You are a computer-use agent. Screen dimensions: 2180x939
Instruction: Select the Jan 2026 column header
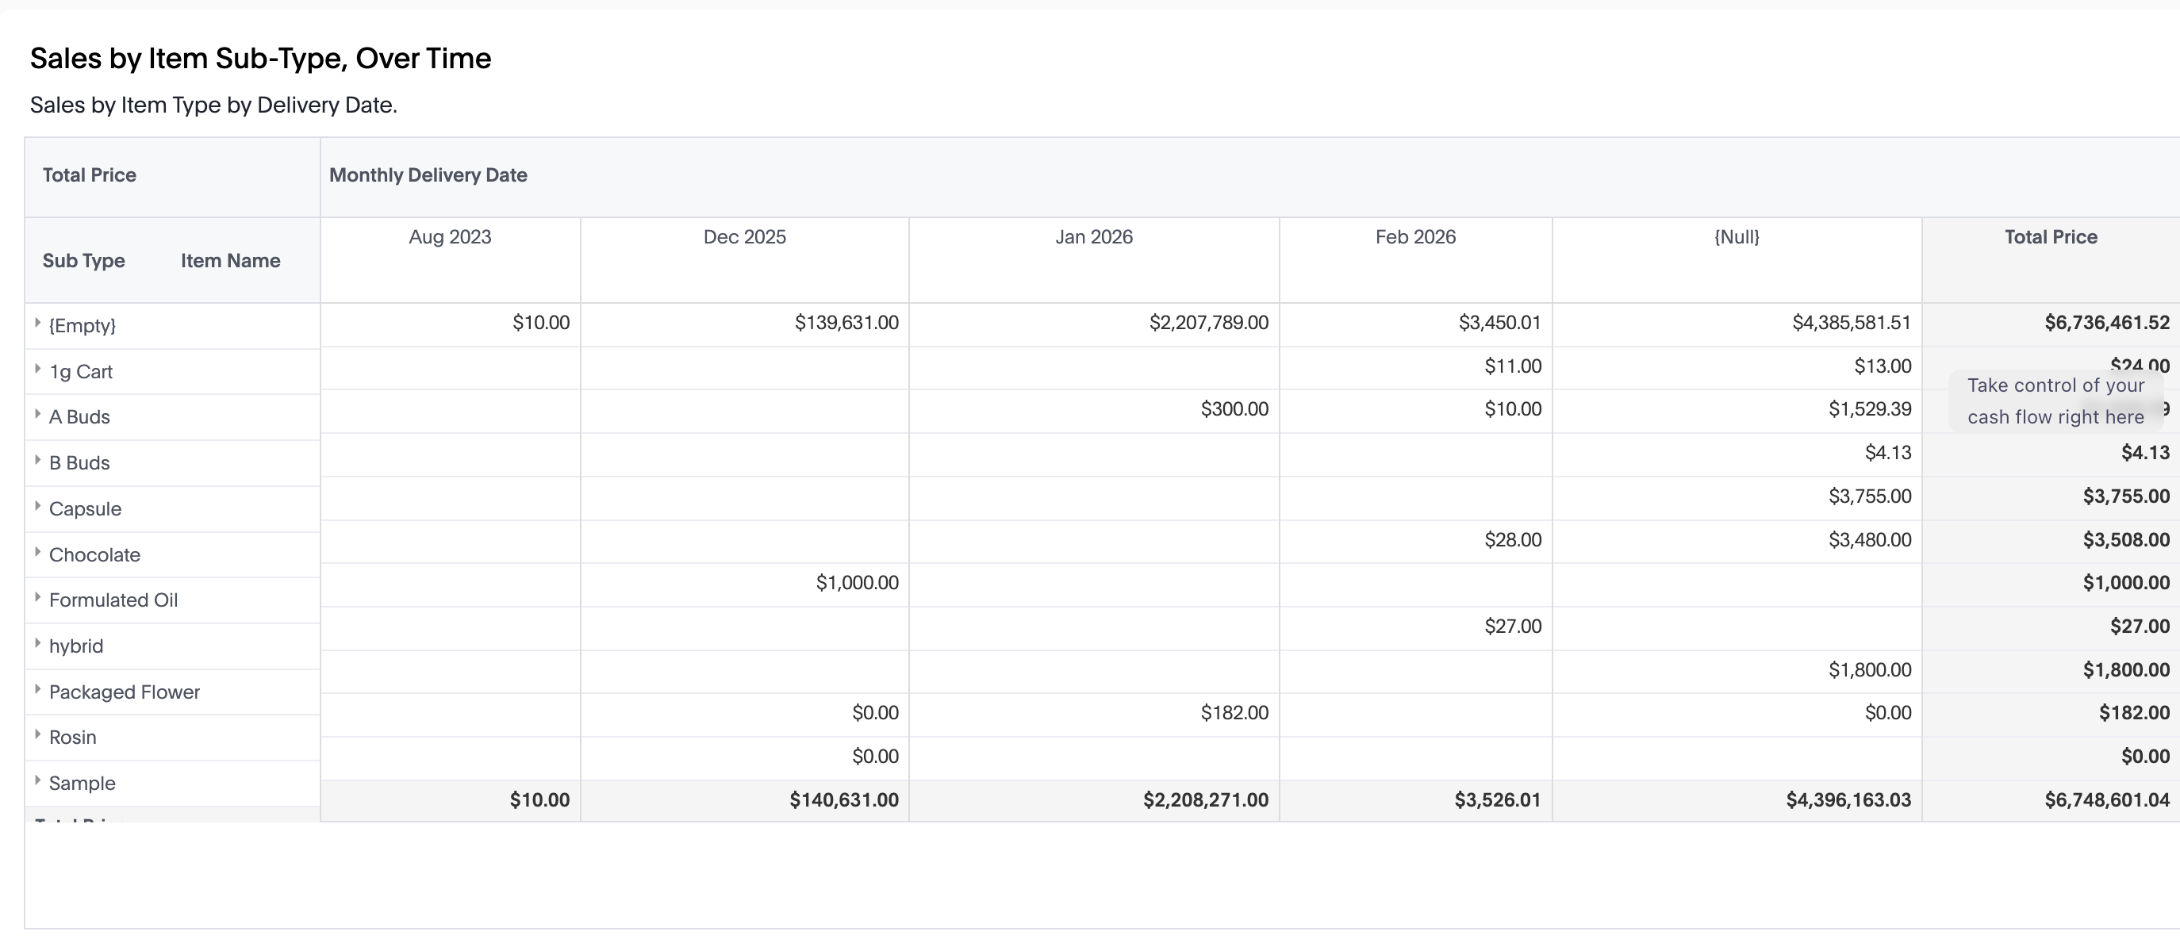coord(1093,237)
